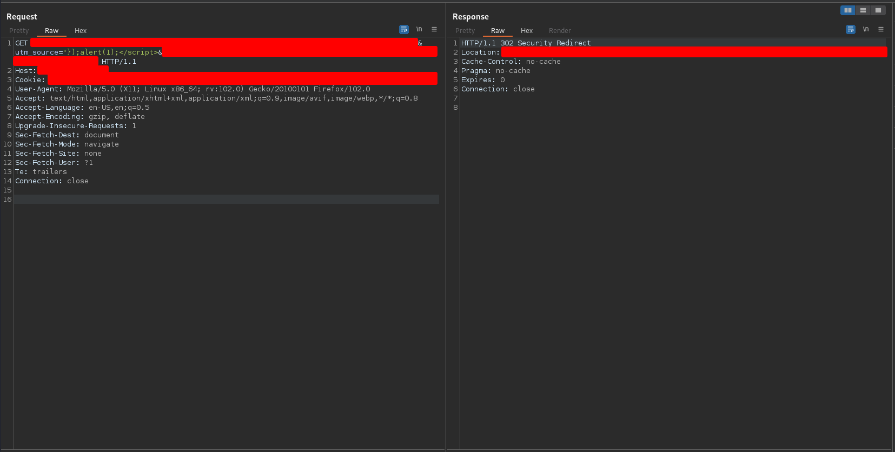
Task: Open the Hex tab in Request panel
Action: (x=81, y=31)
